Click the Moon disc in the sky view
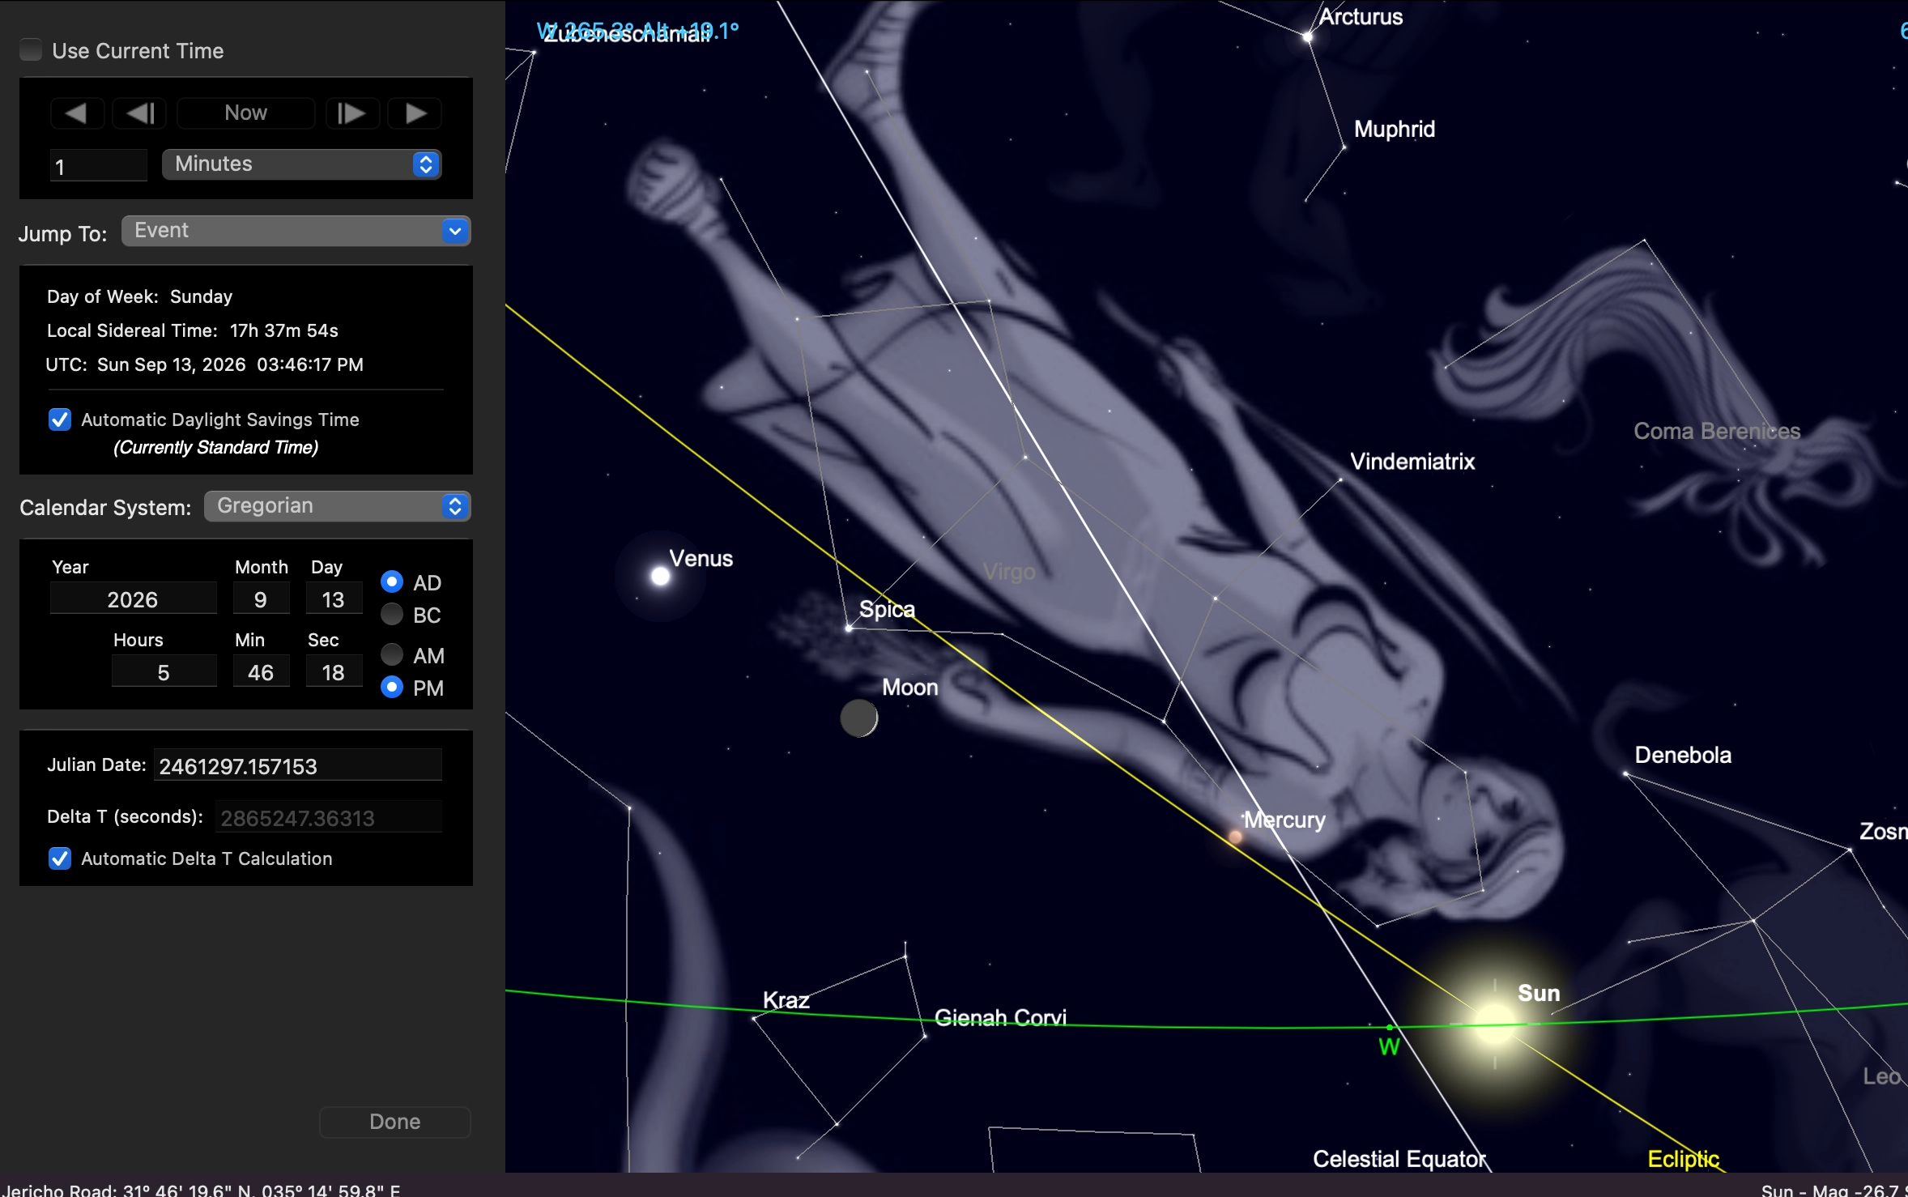Screen dimensions: 1908x1197 click(858, 718)
